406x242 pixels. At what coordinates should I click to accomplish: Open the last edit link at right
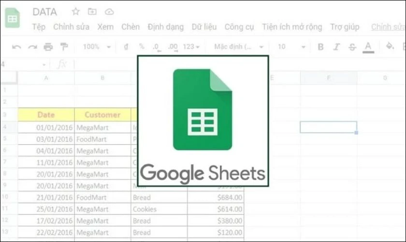point(388,27)
